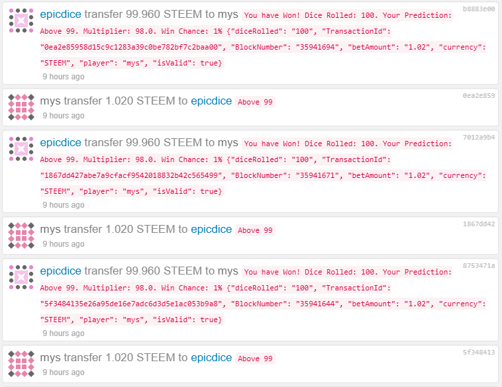Open epicdice link in 5f348413 transfer
The image size is (502, 387).
pyautogui.click(x=211, y=358)
